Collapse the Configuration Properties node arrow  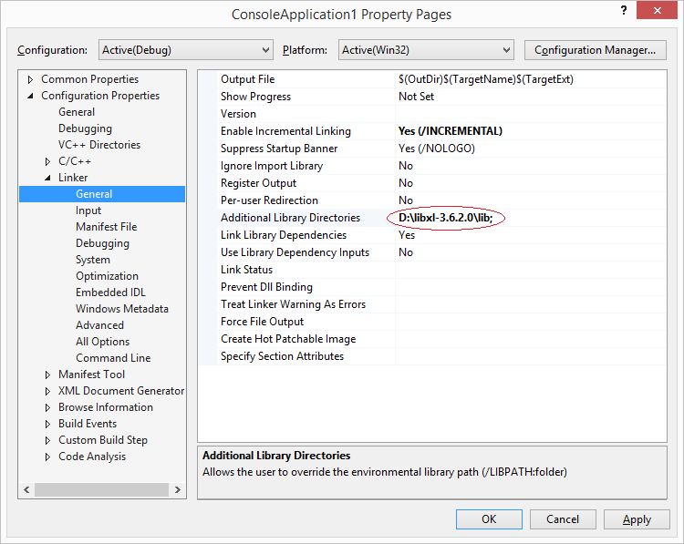click(30, 96)
